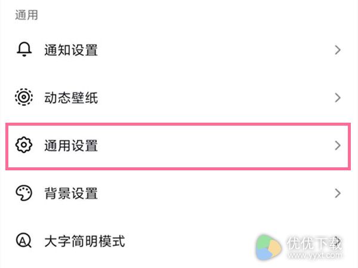Expand 通用设置 using its right chevron

point(338,145)
